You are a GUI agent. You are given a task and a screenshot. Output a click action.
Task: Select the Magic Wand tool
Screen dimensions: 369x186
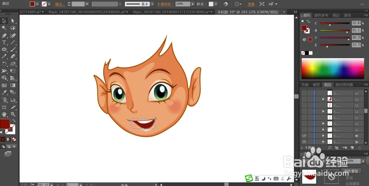point(4,28)
